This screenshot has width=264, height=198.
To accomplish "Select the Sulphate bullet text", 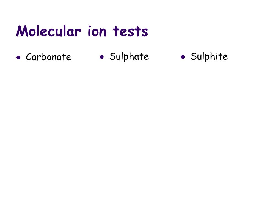I will (129, 57).
